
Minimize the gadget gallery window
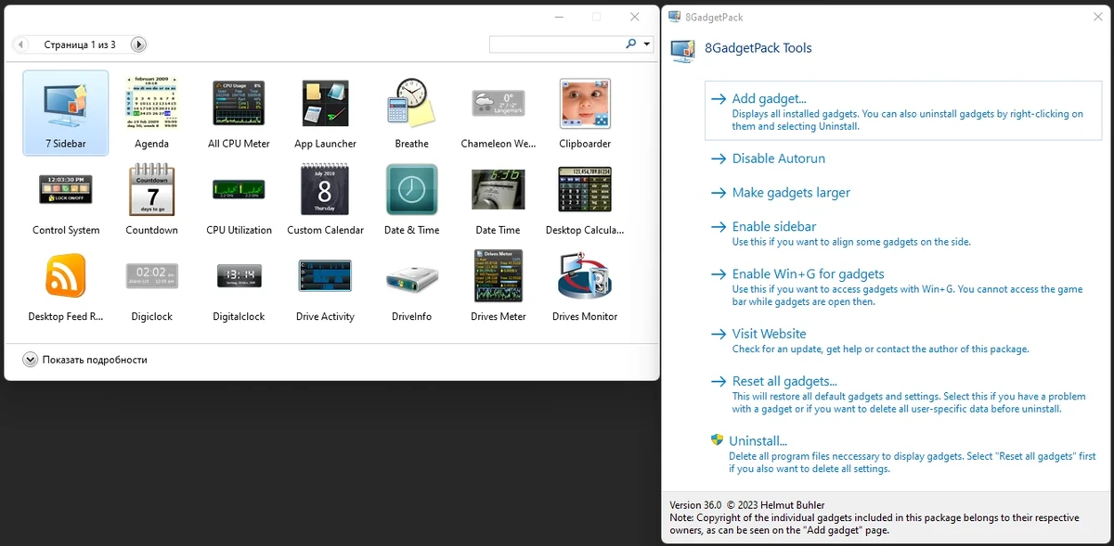559,17
